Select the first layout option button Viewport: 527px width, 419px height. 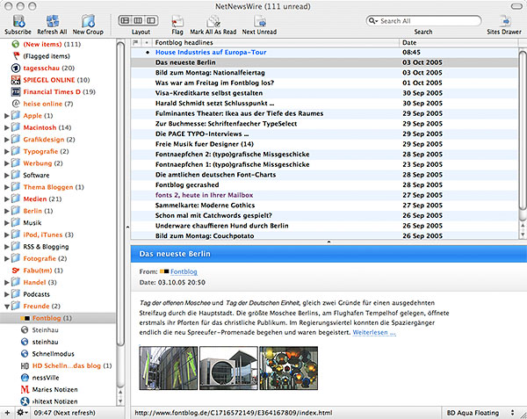[x=125, y=21]
